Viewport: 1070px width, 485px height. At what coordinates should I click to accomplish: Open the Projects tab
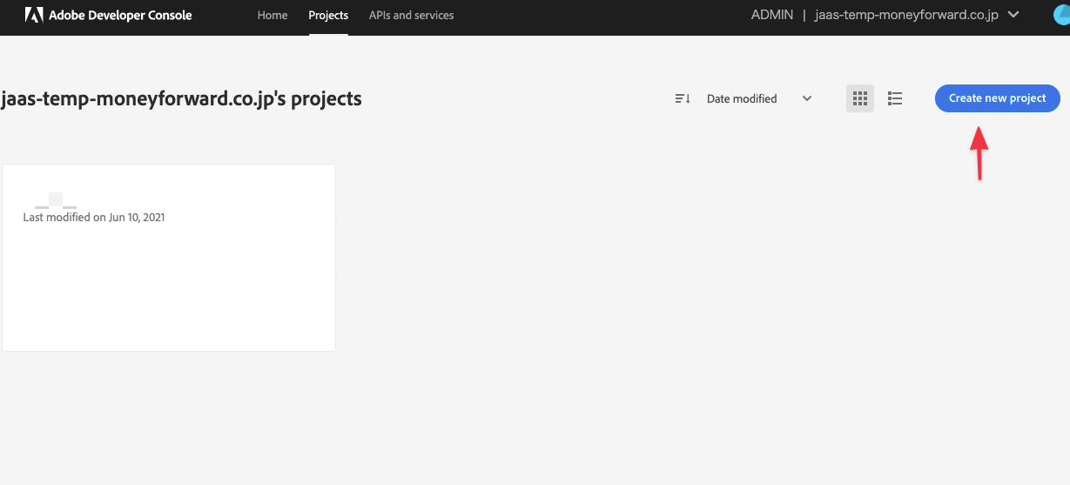click(328, 16)
